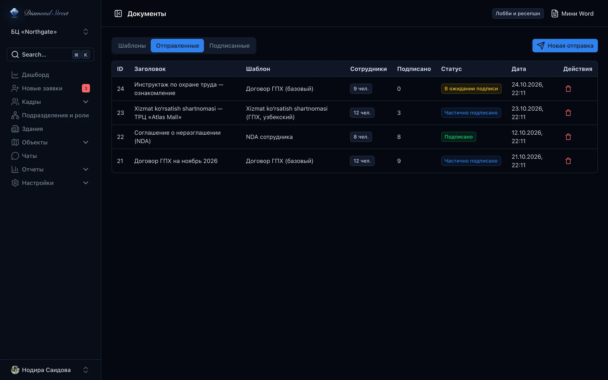The width and height of the screenshot is (608, 380).
Task: Switch to the Шаблоны tab
Action: [x=132, y=46]
